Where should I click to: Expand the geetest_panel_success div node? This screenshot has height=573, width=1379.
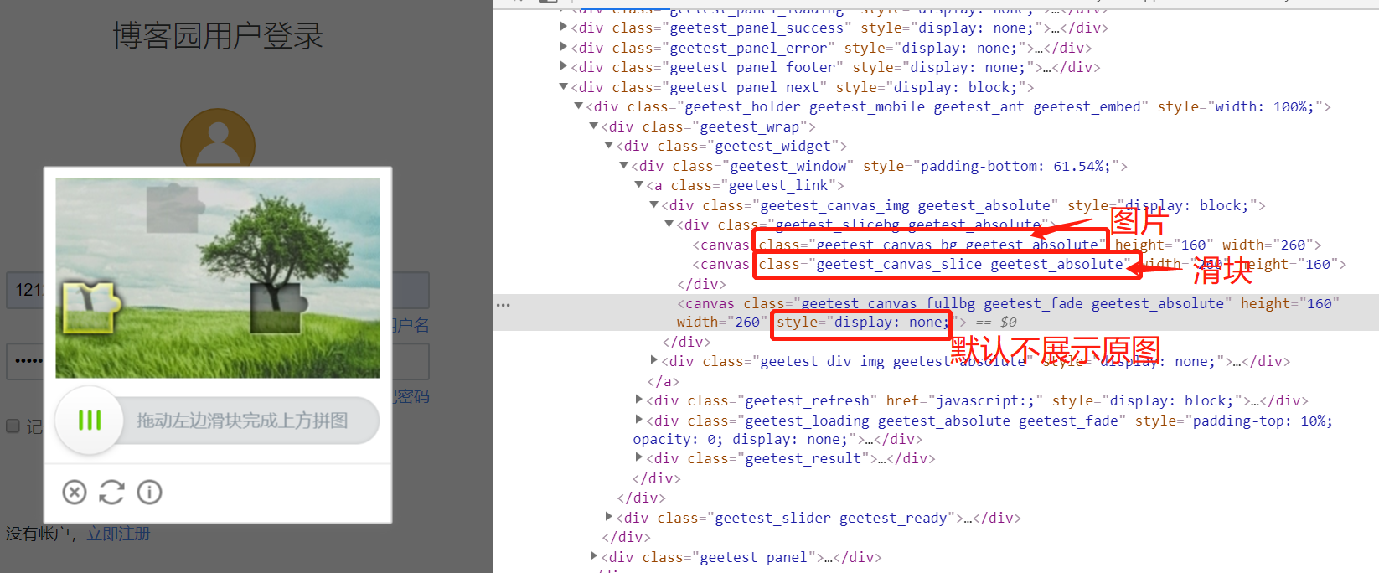coord(564,26)
